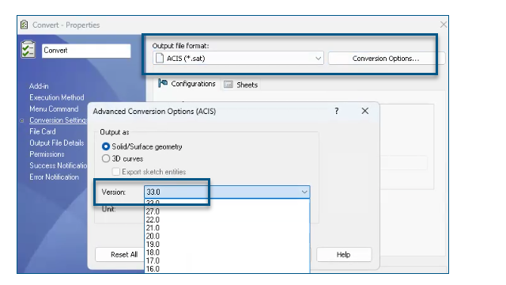Close the Convert - Properties window
The image size is (506, 285).
(444, 25)
